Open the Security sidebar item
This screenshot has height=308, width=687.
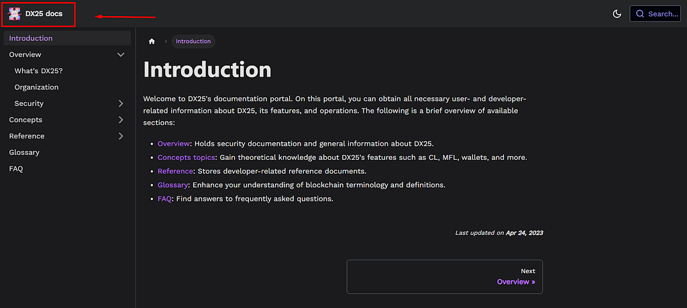29,103
